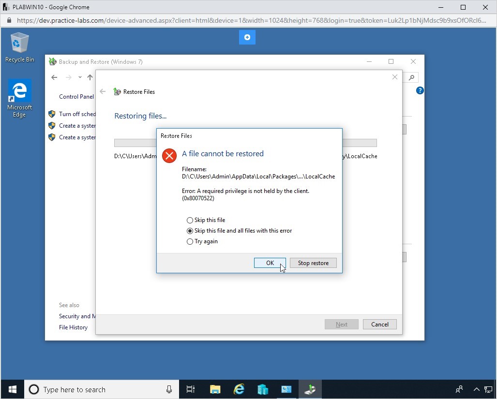The height and width of the screenshot is (399, 497).
Task: Click the Cortana circle icon
Action: pyautogui.click(x=34, y=389)
